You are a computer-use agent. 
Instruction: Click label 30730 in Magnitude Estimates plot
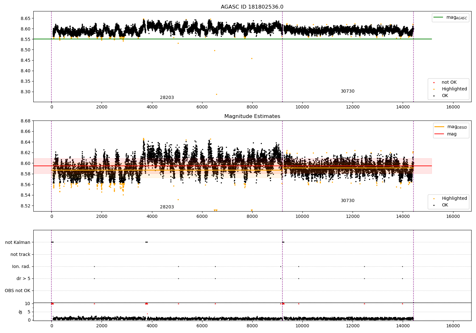(x=347, y=201)
